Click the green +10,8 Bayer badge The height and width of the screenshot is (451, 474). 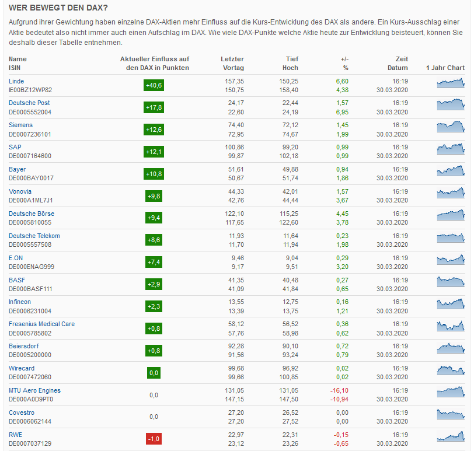click(x=154, y=174)
